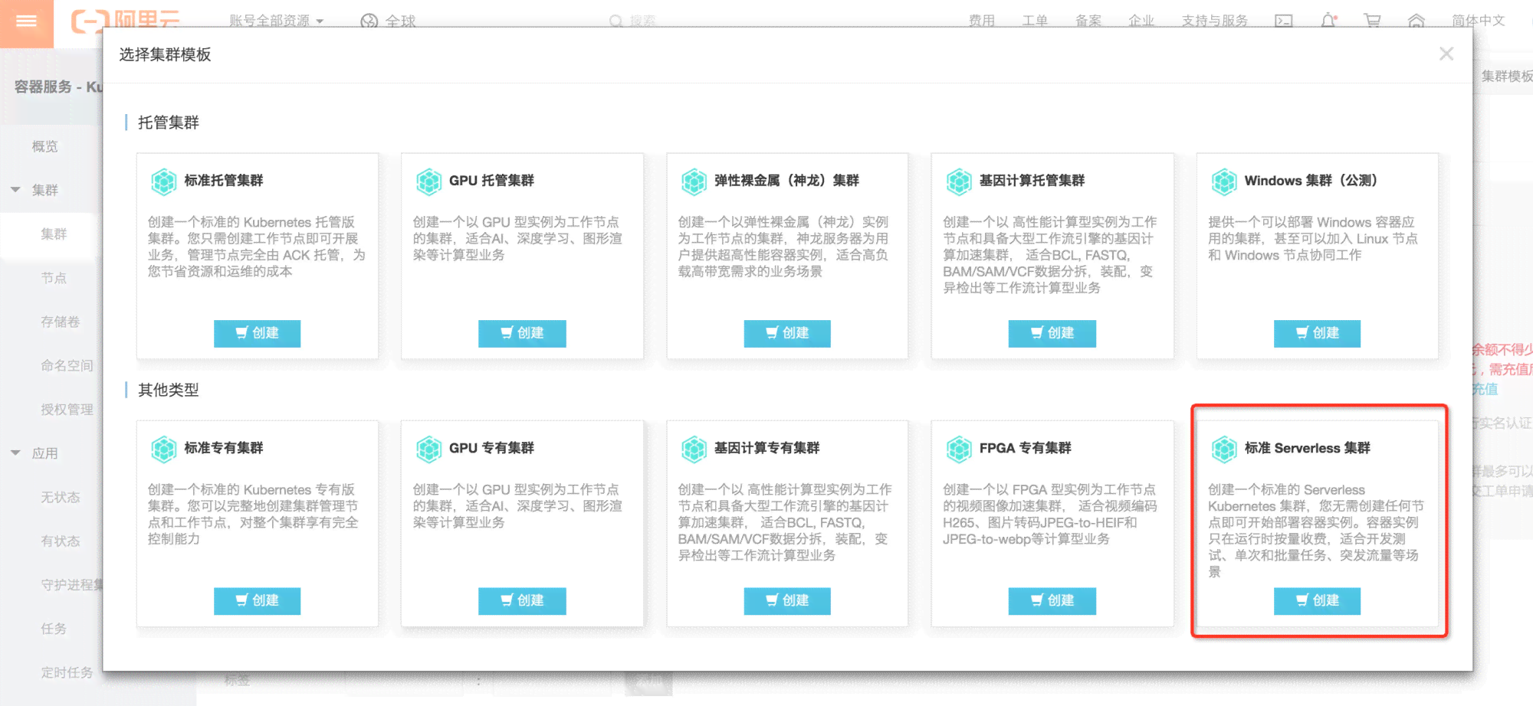Click the 充值 link at right
Viewport: 1533px width, 706px height.
(1485, 389)
